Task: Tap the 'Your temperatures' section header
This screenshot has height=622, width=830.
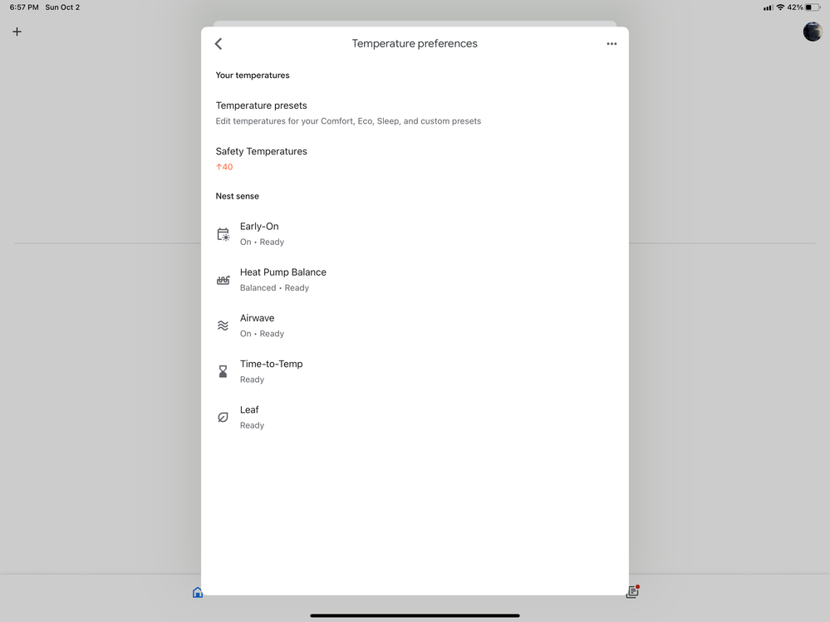Action: (x=253, y=75)
